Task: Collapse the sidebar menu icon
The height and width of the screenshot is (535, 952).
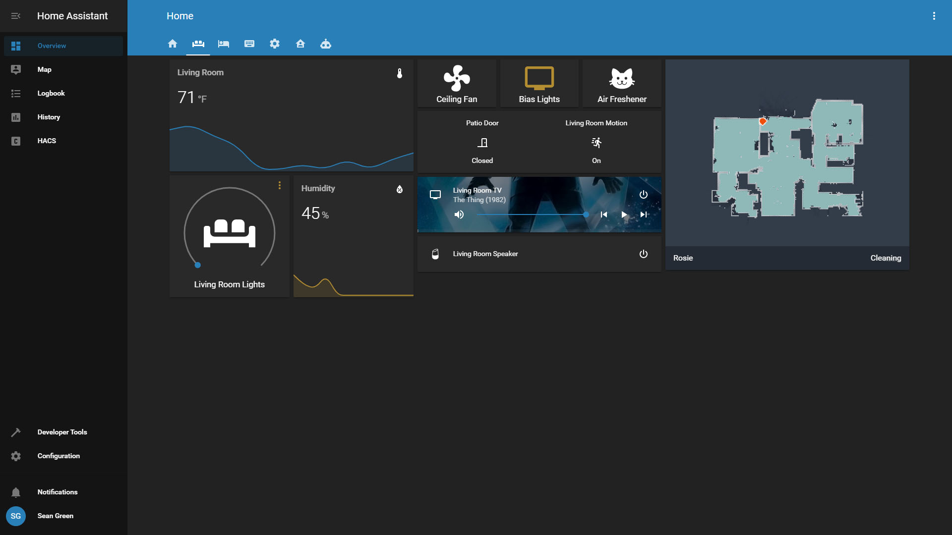Action: coord(16,16)
